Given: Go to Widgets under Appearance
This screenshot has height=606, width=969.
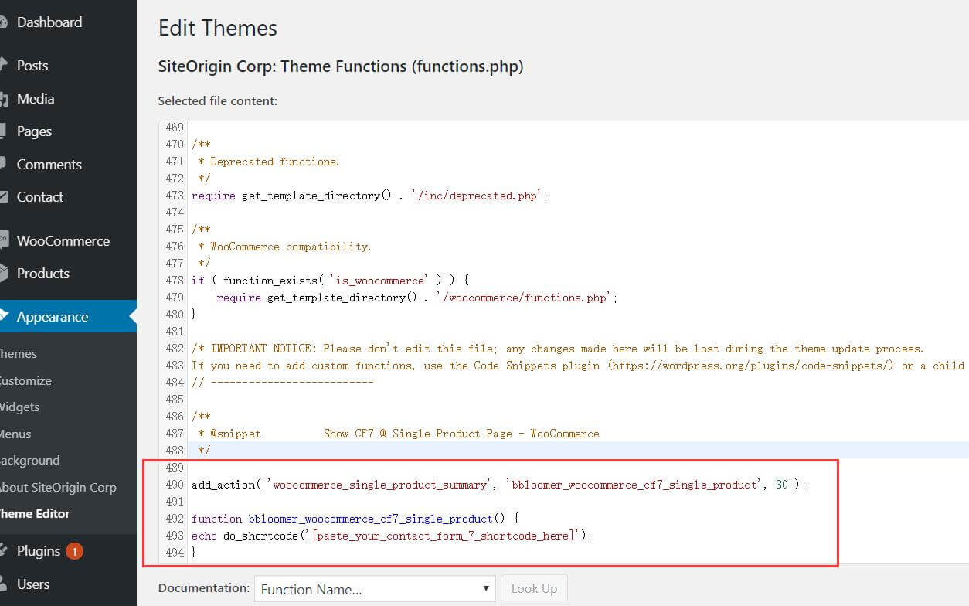Looking at the screenshot, I should pyautogui.click(x=19, y=407).
